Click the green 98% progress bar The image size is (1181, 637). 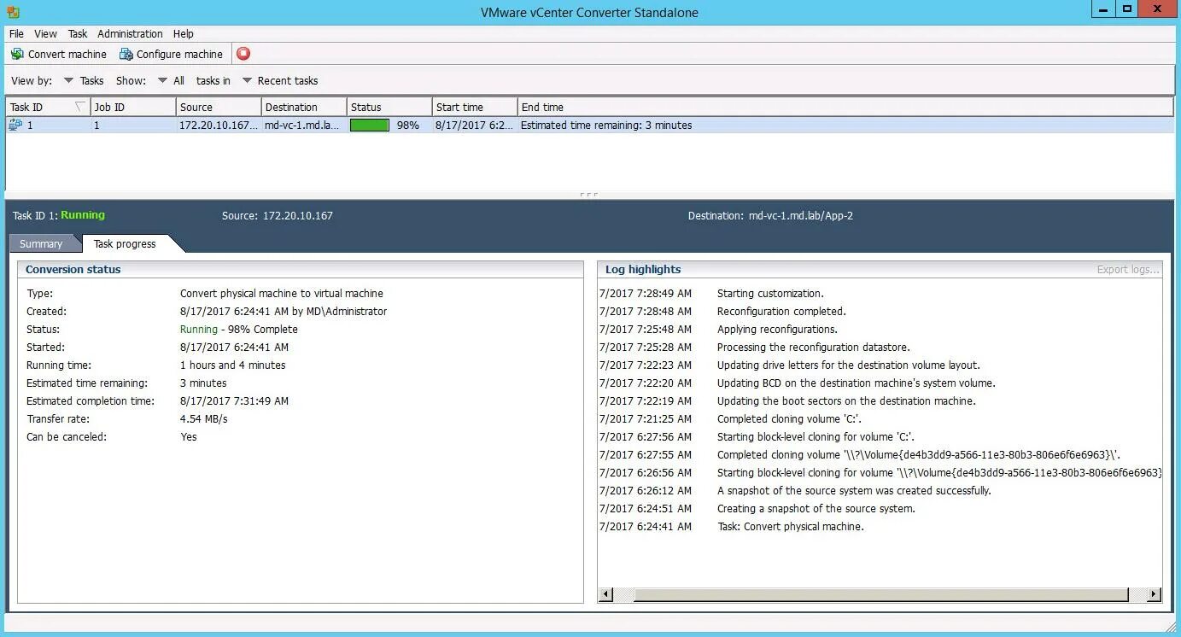click(370, 125)
